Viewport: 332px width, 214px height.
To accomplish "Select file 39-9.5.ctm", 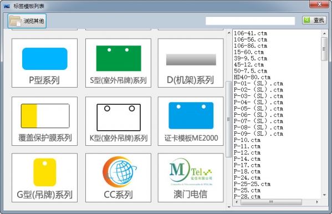I will [251, 58].
